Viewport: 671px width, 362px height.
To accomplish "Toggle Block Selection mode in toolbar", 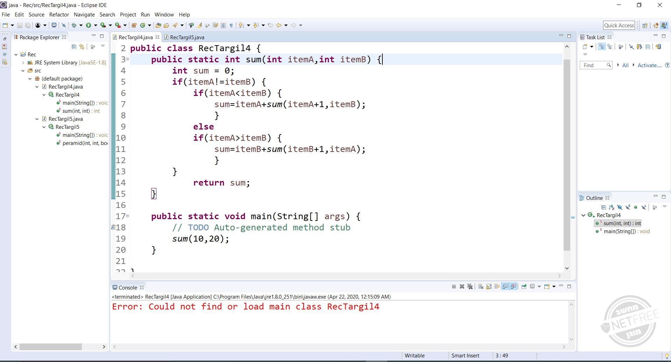I will pyautogui.click(x=223, y=25).
